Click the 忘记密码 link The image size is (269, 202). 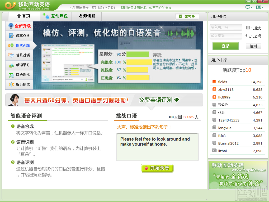[253, 36]
